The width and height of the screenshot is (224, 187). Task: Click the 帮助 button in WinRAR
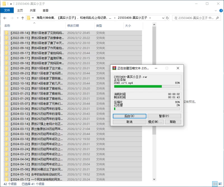(x=173, y=122)
